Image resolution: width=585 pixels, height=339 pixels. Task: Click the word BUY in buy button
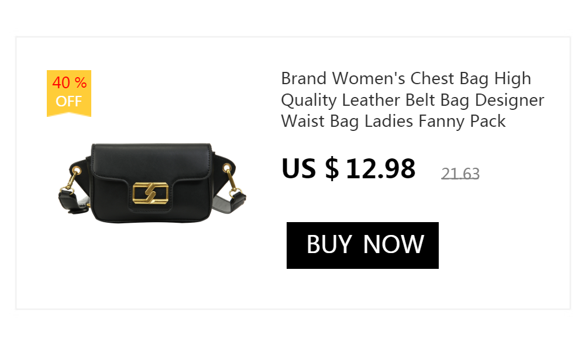point(329,244)
